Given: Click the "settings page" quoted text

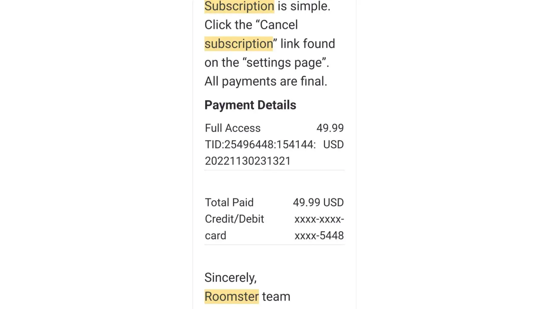Looking at the screenshot, I should [284, 62].
